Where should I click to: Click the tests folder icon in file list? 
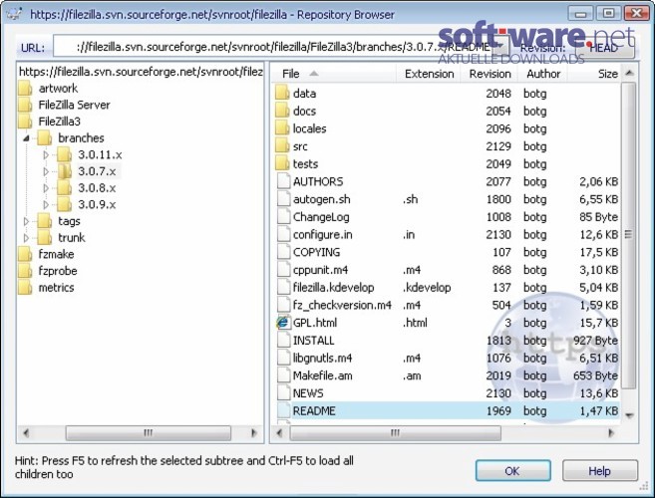tap(283, 163)
